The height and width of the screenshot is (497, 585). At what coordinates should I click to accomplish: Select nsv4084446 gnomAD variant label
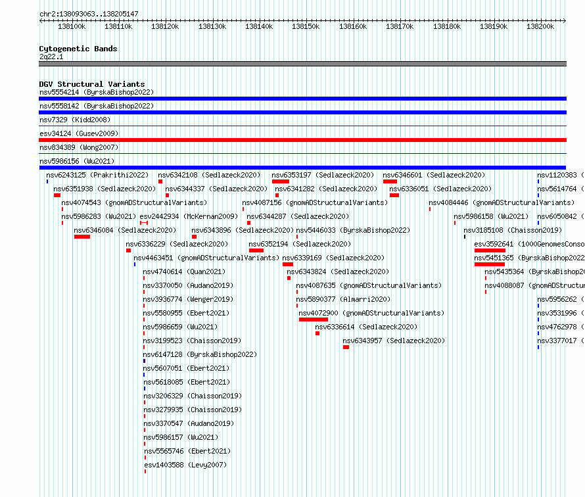502,202
